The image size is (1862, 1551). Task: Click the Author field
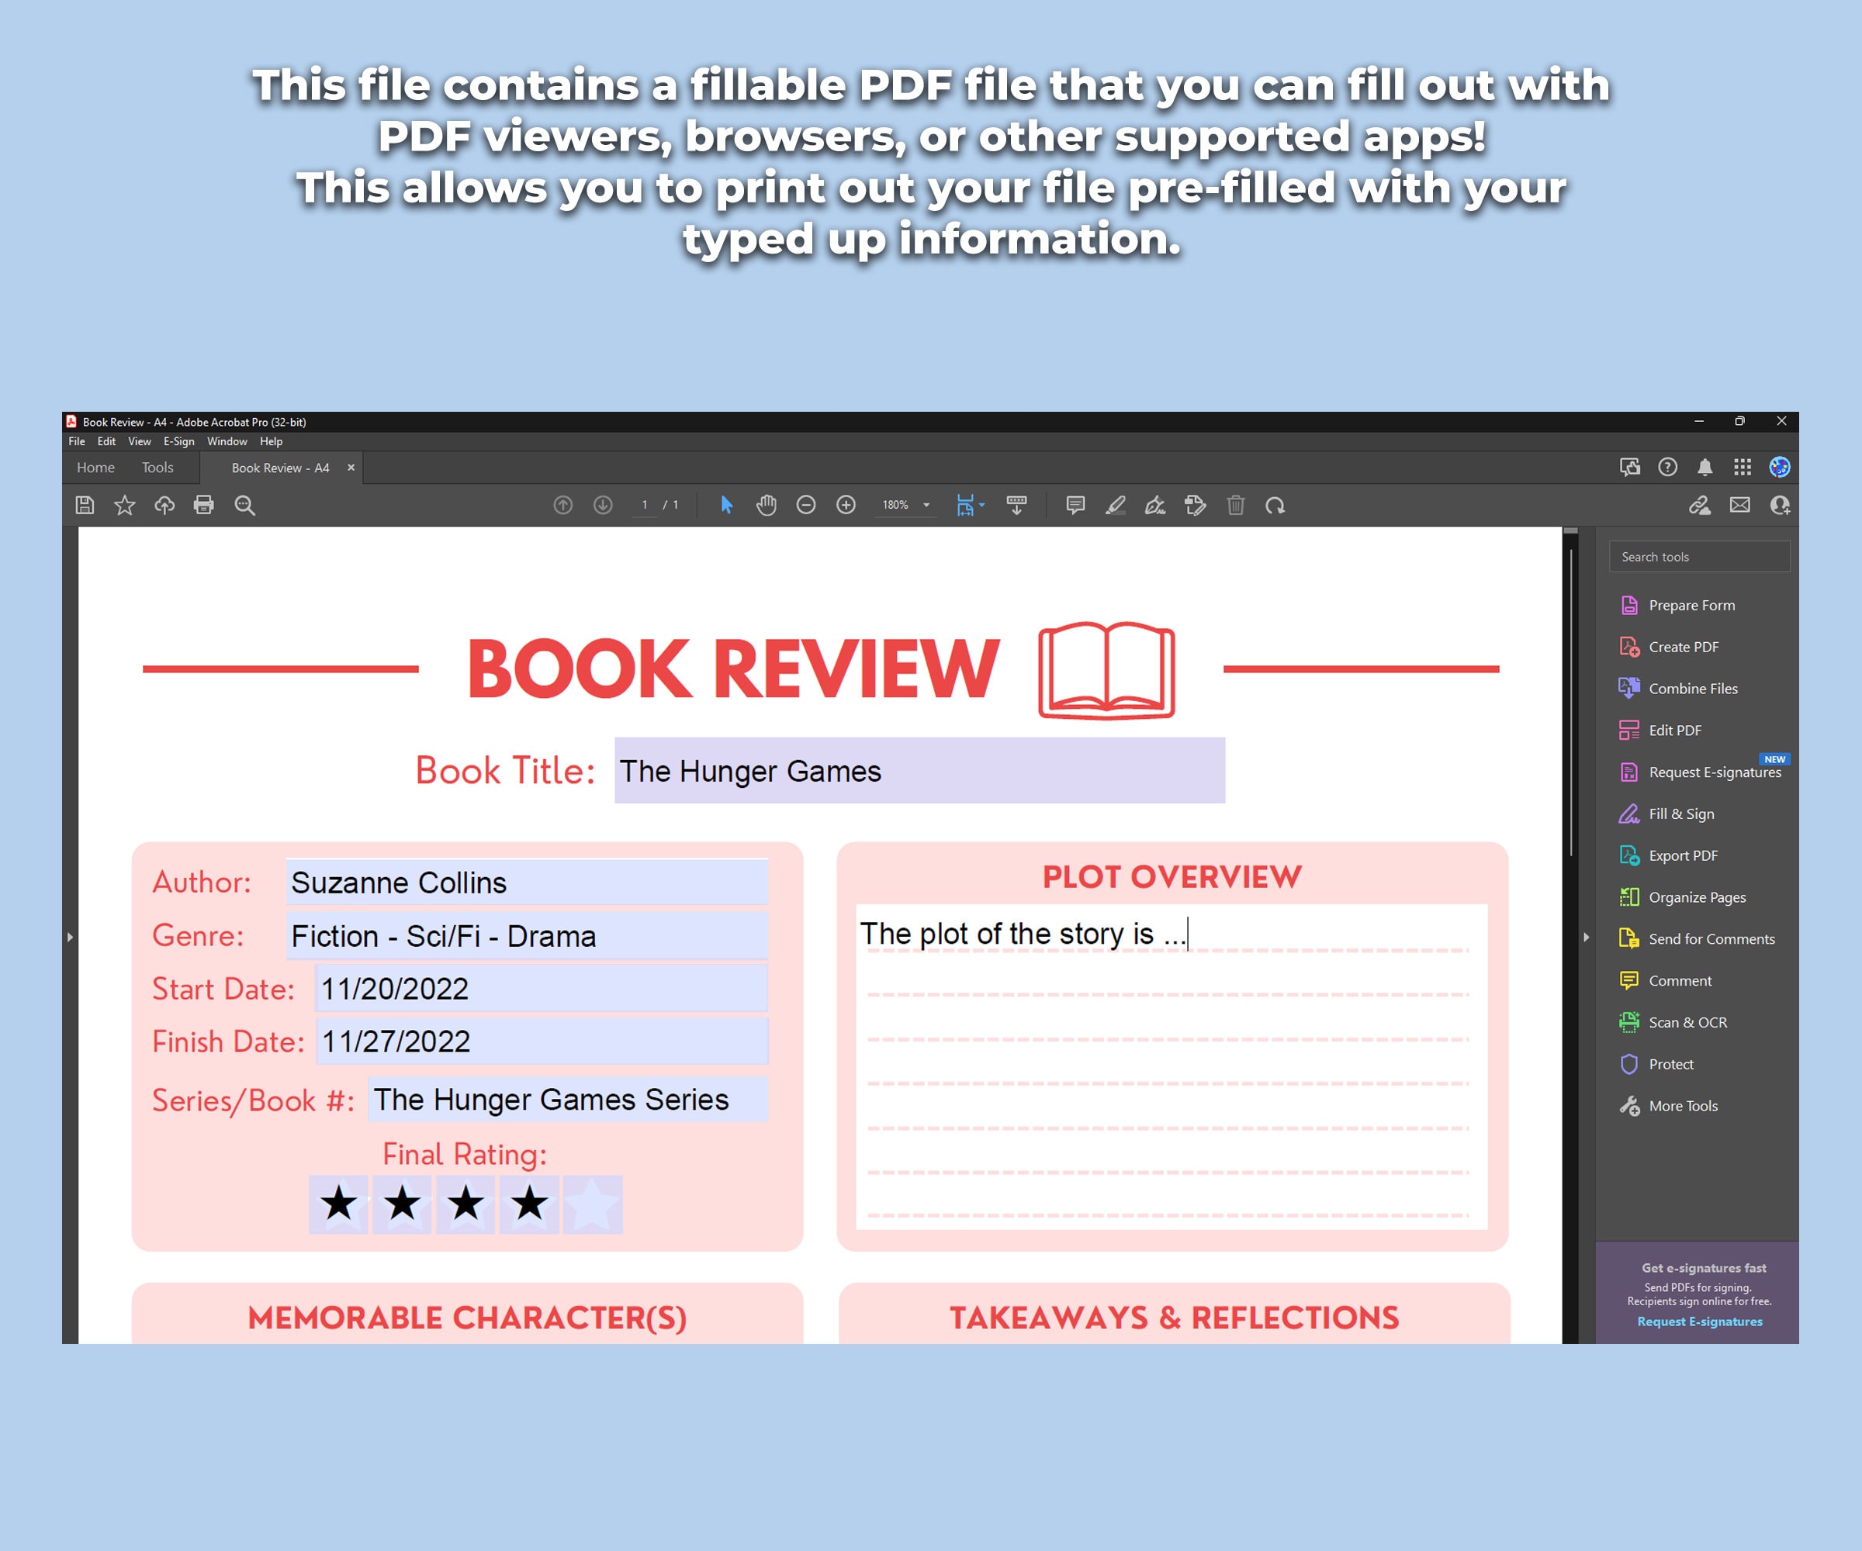click(528, 883)
